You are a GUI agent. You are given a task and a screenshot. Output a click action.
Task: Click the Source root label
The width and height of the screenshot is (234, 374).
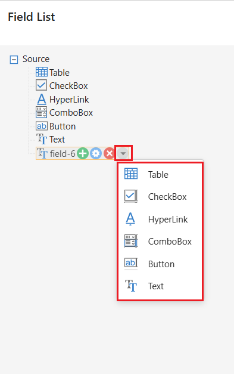click(36, 59)
